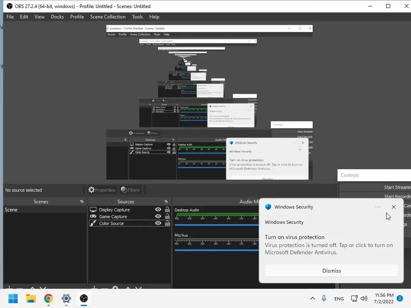
Task: Click the Windows Security shield icon
Action: [x=268, y=207]
